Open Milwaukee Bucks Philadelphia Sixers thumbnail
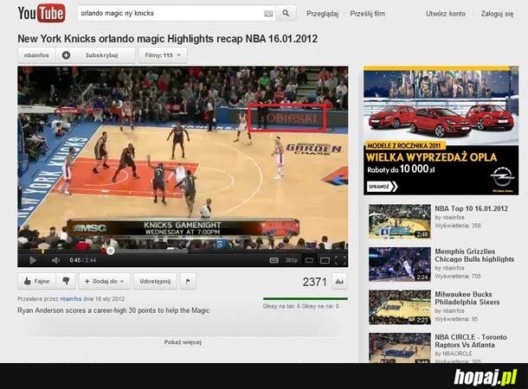The image size is (528, 389). [x=400, y=307]
